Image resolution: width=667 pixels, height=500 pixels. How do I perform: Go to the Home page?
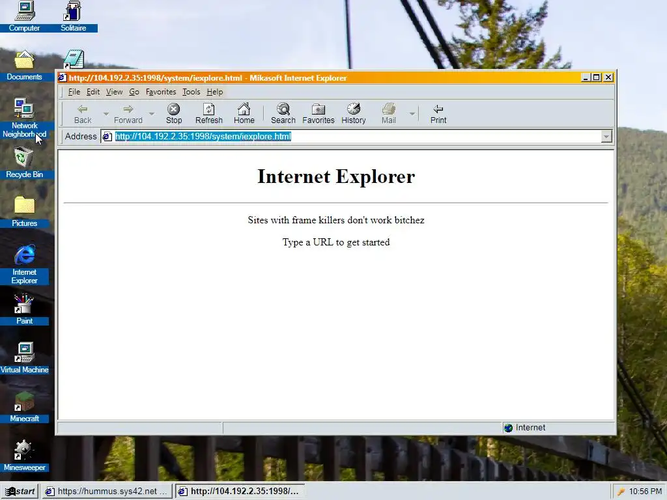[x=244, y=114]
